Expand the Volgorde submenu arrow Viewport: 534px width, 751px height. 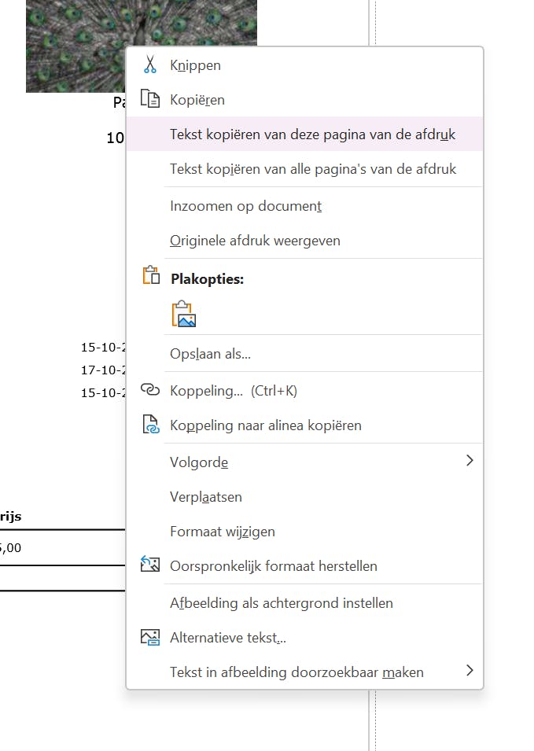(x=470, y=461)
